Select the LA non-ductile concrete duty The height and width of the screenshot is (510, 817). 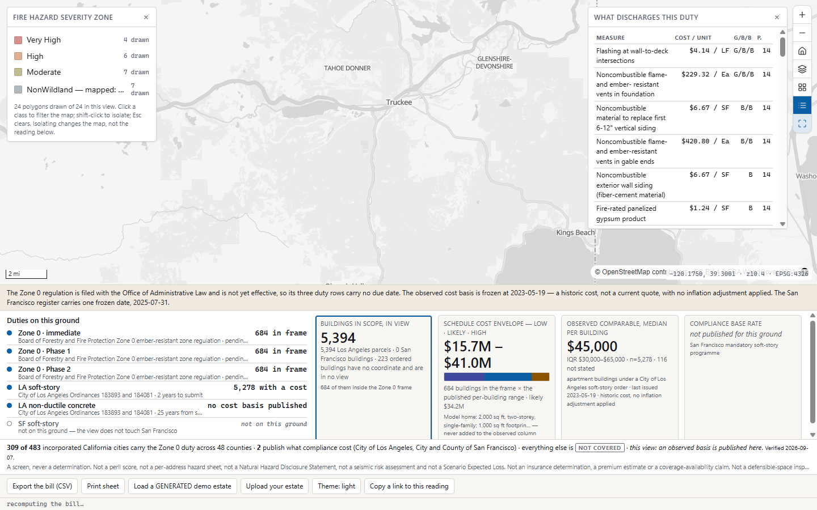[x=157, y=409]
